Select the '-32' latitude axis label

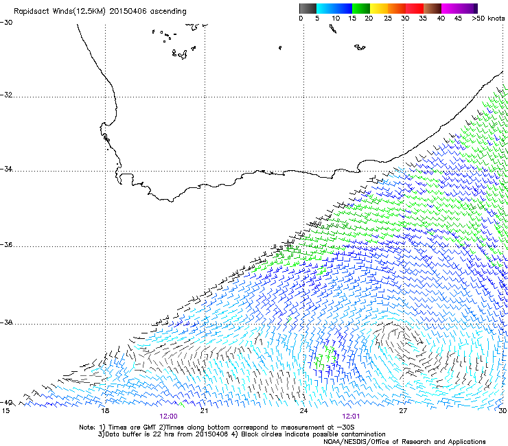click(6, 95)
